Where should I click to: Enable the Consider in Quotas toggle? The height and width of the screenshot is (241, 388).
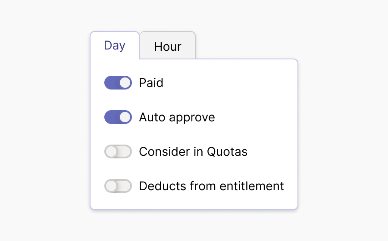click(x=118, y=151)
